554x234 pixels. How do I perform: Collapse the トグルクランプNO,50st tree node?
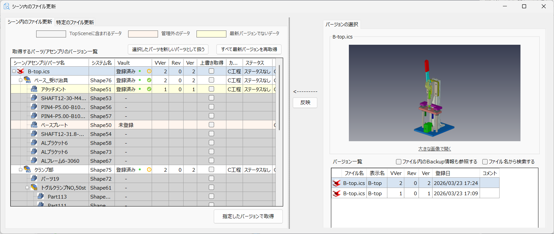pyautogui.click(x=27, y=188)
